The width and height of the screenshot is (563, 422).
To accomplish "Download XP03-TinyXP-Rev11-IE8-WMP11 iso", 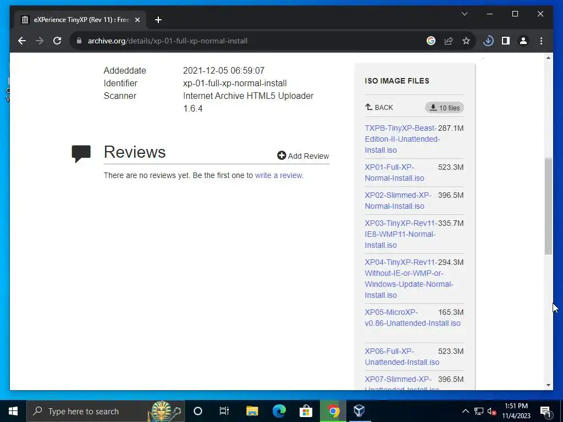I will 401,234.
